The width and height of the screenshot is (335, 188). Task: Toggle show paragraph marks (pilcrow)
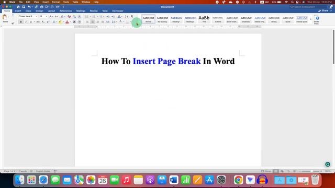(132, 16)
